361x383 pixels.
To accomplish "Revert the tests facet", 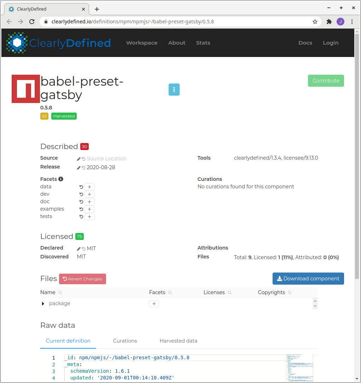I will coord(81,217).
